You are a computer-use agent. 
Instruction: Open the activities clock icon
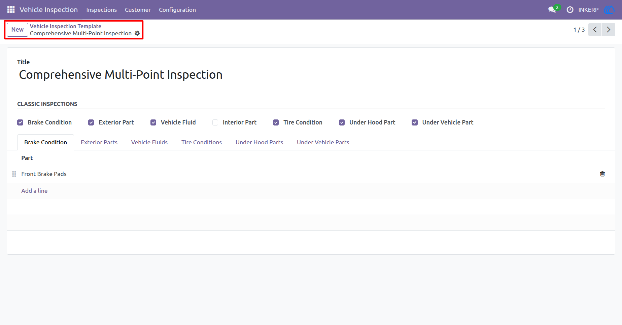point(570,10)
